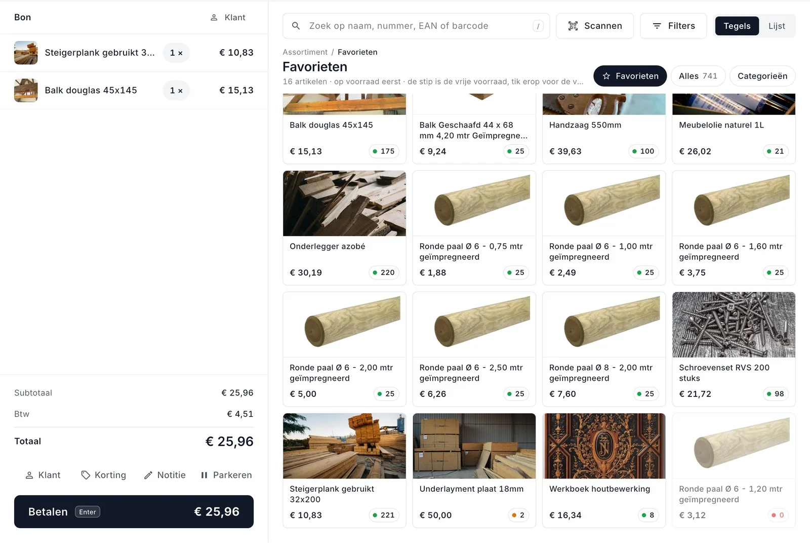The image size is (810, 557).
Task: Add Werkboek houtbewerking to the bon
Action: click(x=604, y=470)
